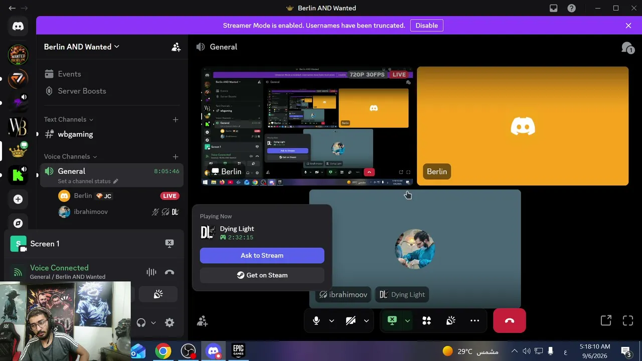This screenshot has height=361, width=642.
Task: Click Add a Server plus icon
Action: tap(18, 199)
